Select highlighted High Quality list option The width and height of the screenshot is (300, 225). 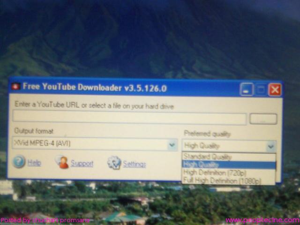tap(229, 165)
